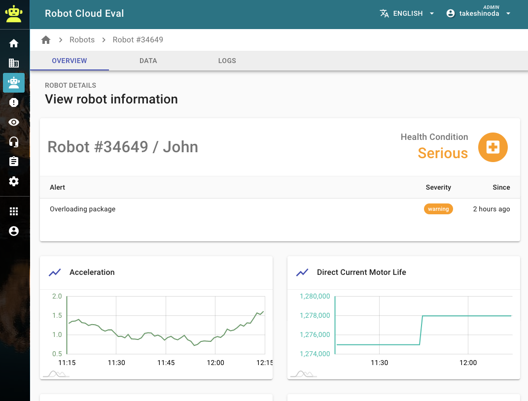The width and height of the screenshot is (528, 401).
Task: Open the takeshinoda user menu
Action: coord(478,14)
